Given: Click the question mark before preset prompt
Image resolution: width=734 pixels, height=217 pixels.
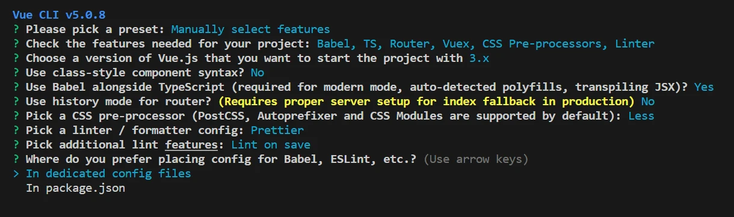Looking at the screenshot, I should 15,29.
